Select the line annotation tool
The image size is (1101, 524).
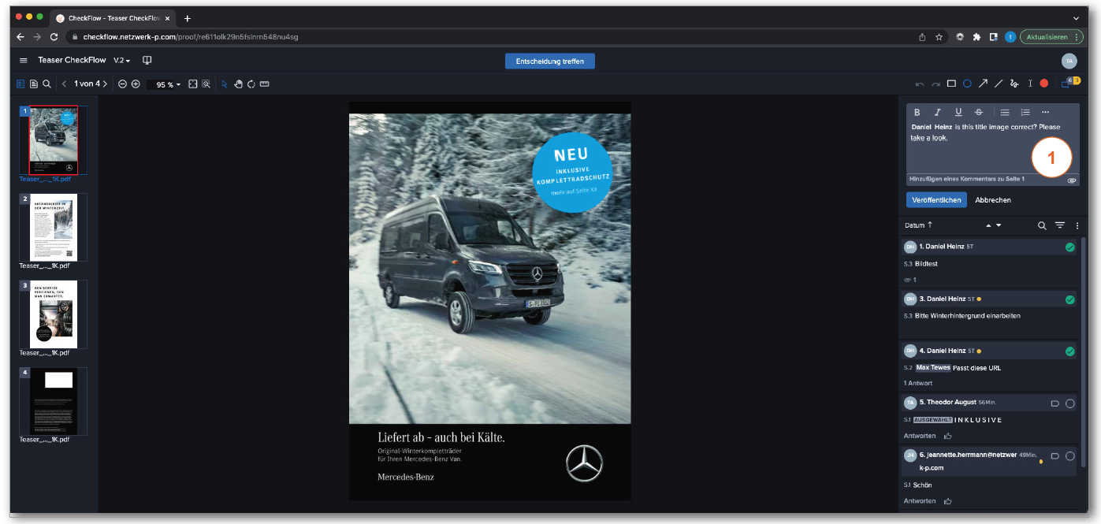point(999,84)
